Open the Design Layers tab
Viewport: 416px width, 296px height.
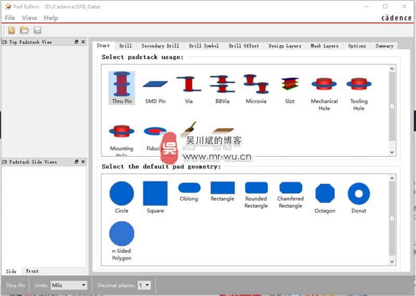tap(284, 46)
